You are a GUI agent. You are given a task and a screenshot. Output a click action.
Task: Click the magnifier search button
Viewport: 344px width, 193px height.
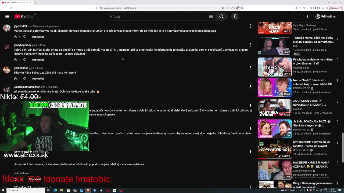click(221, 17)
